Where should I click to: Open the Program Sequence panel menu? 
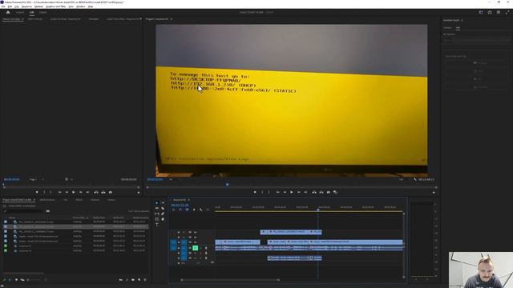[171, 19]
